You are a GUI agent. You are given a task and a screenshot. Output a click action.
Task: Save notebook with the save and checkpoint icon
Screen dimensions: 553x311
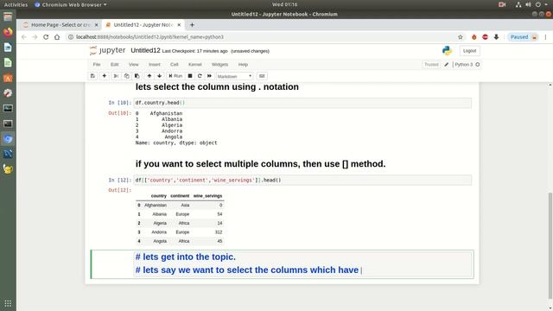(x=92, y=76)
